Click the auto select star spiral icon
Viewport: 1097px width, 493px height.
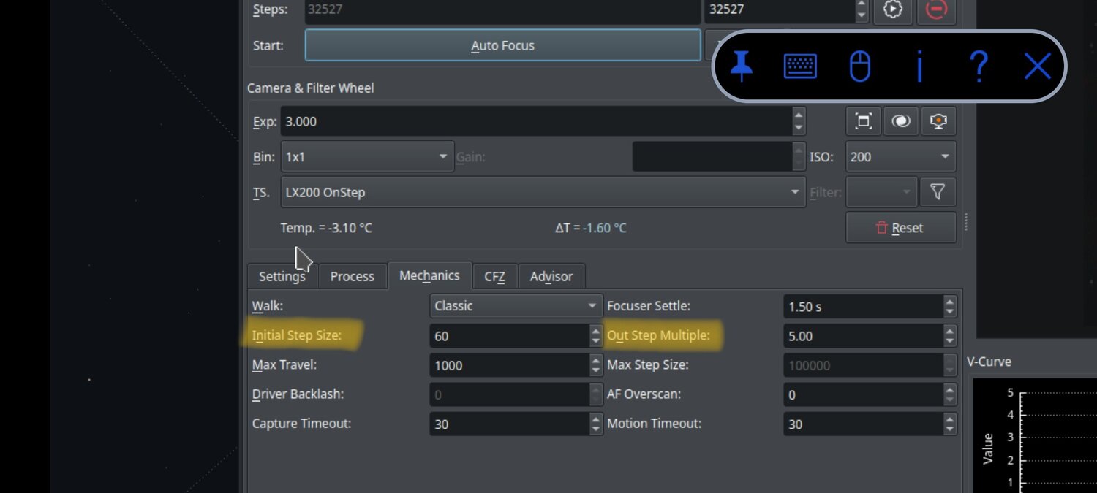coord(901,121)
